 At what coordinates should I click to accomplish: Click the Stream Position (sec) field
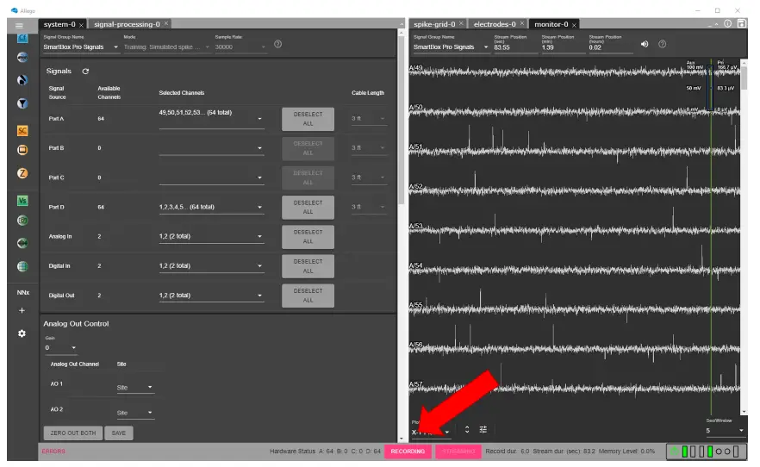click(515, 47)
